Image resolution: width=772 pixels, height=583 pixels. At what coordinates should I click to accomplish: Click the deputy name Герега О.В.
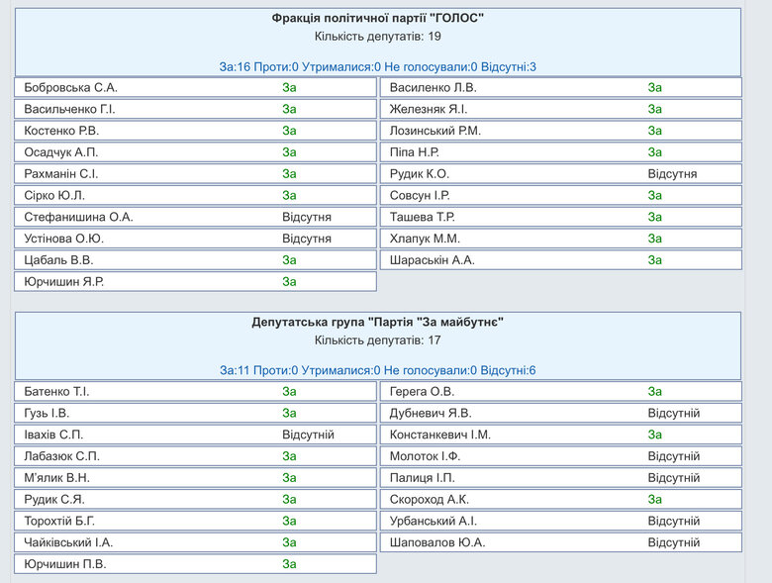[x=422, y=392]
